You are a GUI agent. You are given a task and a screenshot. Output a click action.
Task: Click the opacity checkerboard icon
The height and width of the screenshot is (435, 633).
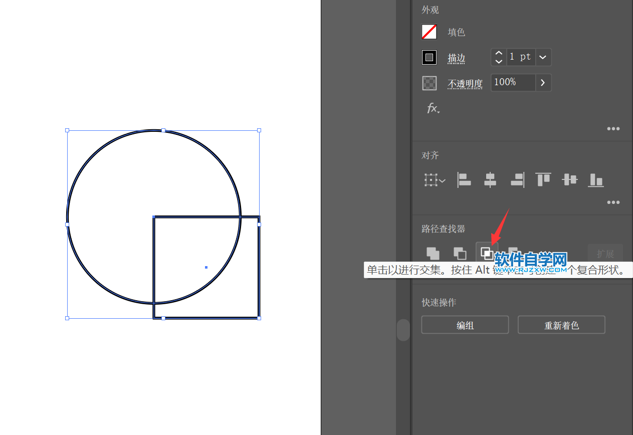(x=430, y=83)
